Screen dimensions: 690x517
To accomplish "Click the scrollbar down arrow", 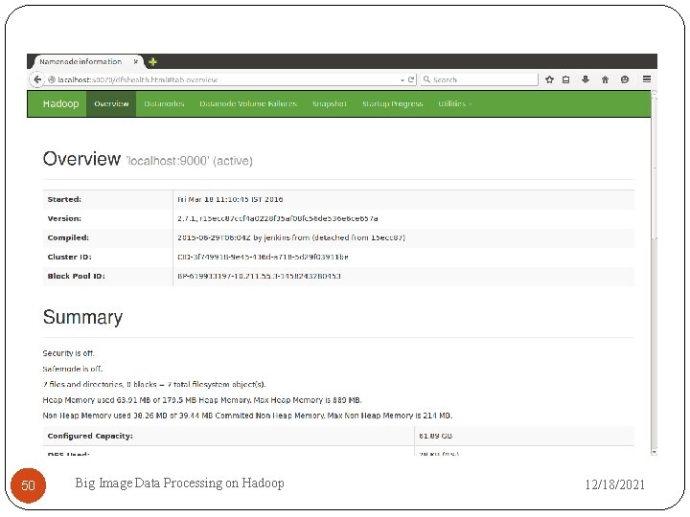I will (654, 452).
